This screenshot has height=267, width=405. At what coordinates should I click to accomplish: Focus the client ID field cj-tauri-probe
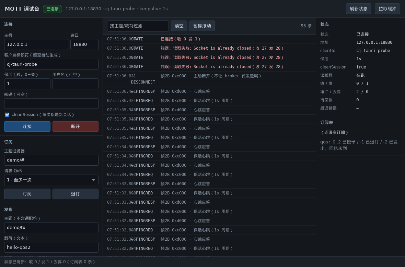51,64
